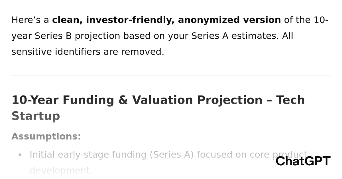This screenshot has height=179, width=342.
Task: Click the word 'Projection' in the heading
Action: pyautogui.click(x=230, y=101)
